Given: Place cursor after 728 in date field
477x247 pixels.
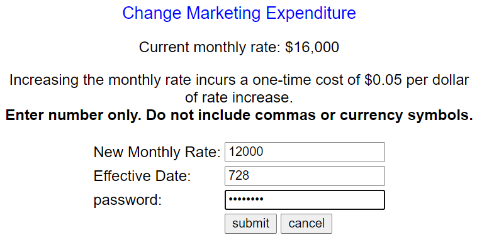Looking at the screenshot, I should 250,176.
